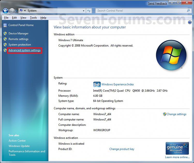The width and height of the screenshot is (194, 163).
Task: Click the breadcrumb chevron before System
Action: (25, 11)
